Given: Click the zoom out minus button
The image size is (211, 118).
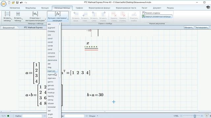Looking at the screenshot, I should pos(181,116).
